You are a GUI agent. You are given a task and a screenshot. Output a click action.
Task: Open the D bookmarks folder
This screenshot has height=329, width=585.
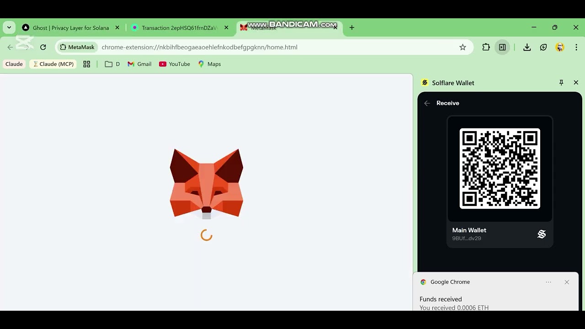tap(112, 64)
